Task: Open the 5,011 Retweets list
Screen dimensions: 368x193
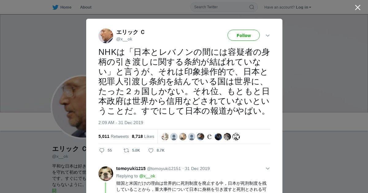Action: point(113,136)
